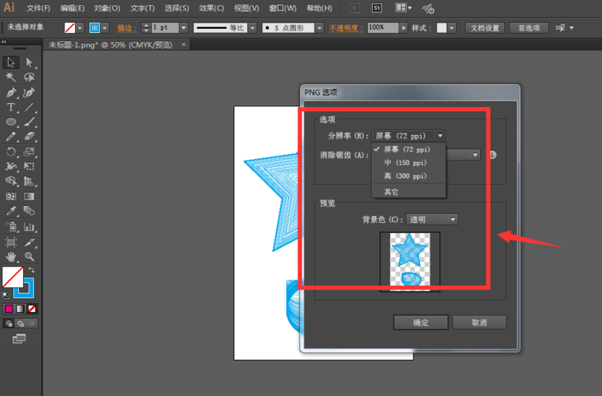Select the Blend tool
The height and width of the screenshot is (396, 602).
[x=29, y=211]
